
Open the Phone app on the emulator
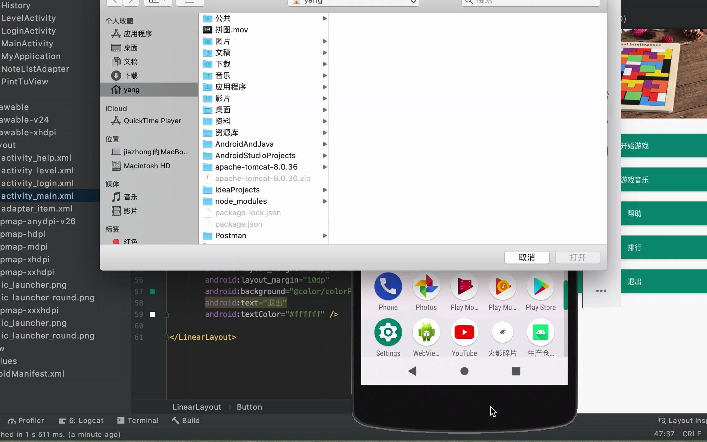(388, 287)
